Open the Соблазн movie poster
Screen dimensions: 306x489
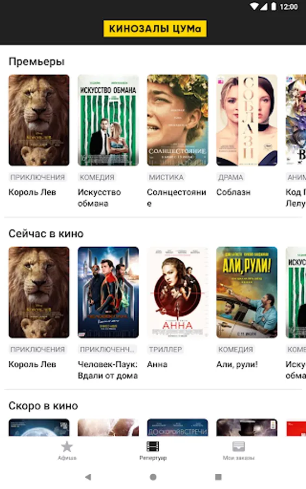(247, 120)
